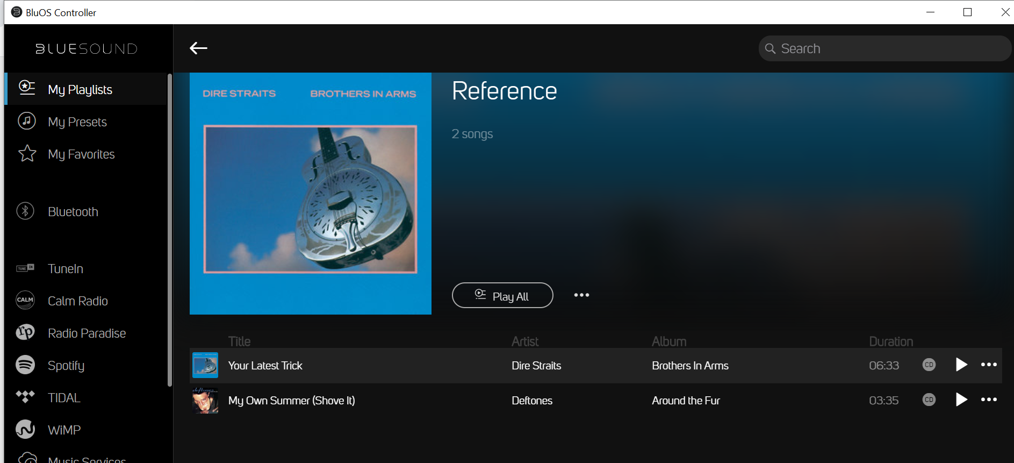Play the track Your Latest Trick

click(961, 365)
